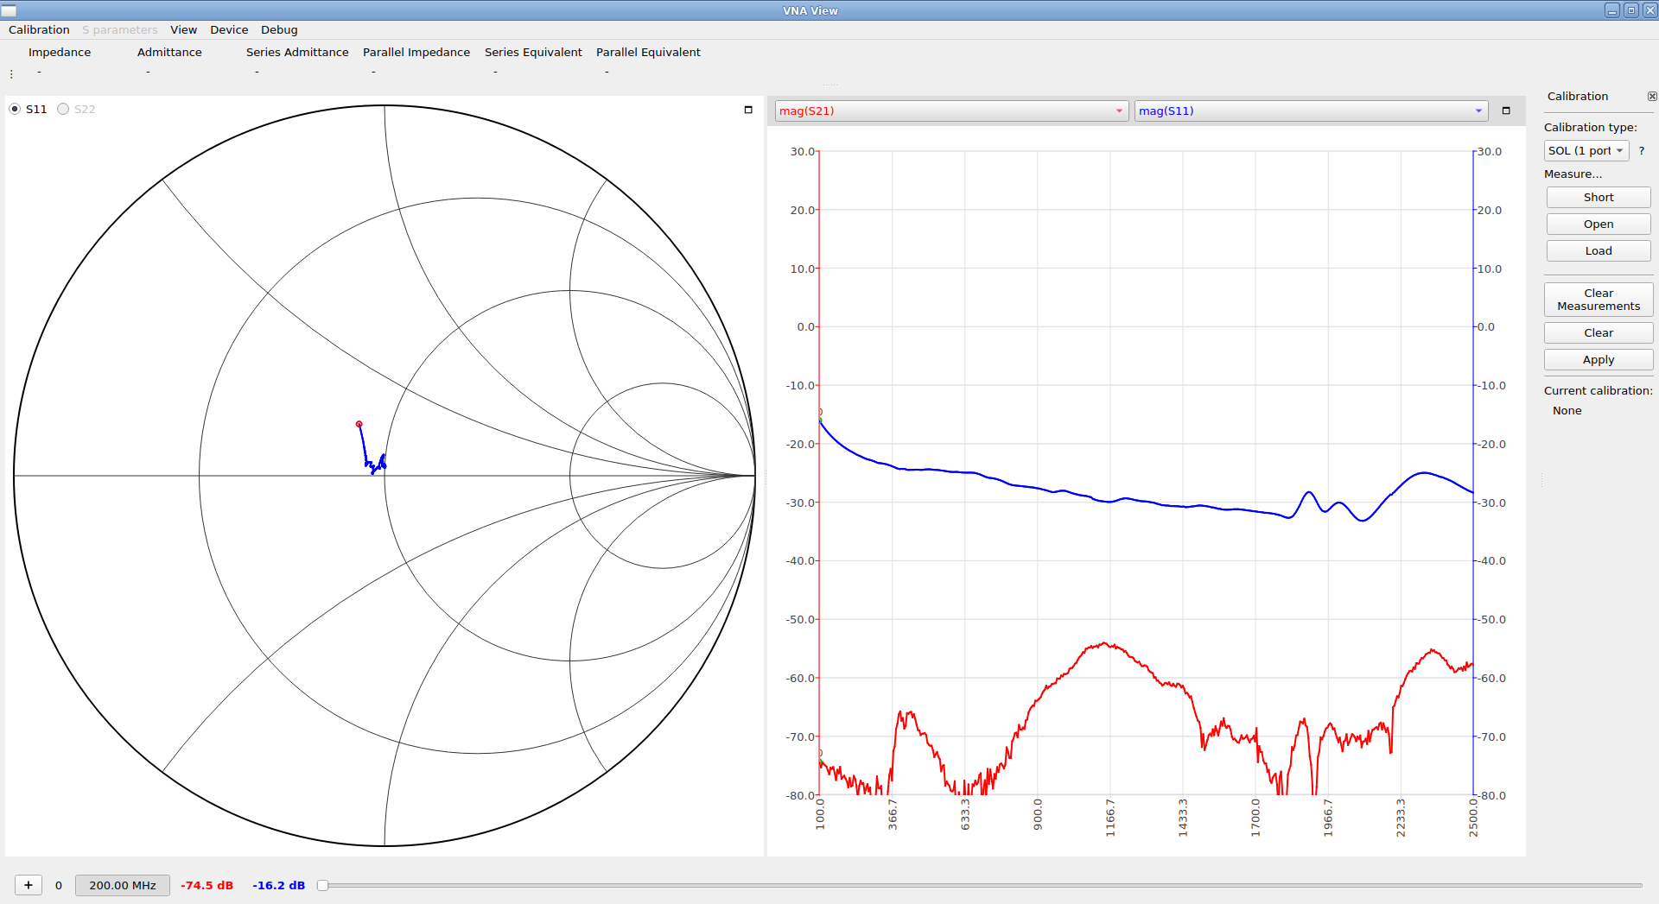Open the calibration type help question mark
Screen dimensions: 1659x904
point(1642,151)
